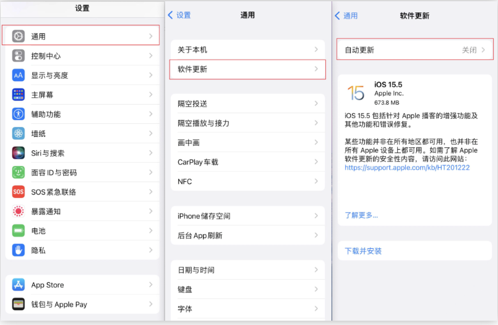Select SOS紧急联络 label
This screenshot has height=325, width=498.
coord(53,192)
